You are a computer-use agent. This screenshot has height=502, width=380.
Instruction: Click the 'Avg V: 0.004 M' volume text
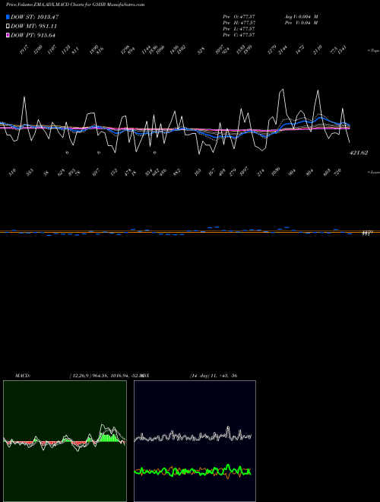click(x=301, y=17)
